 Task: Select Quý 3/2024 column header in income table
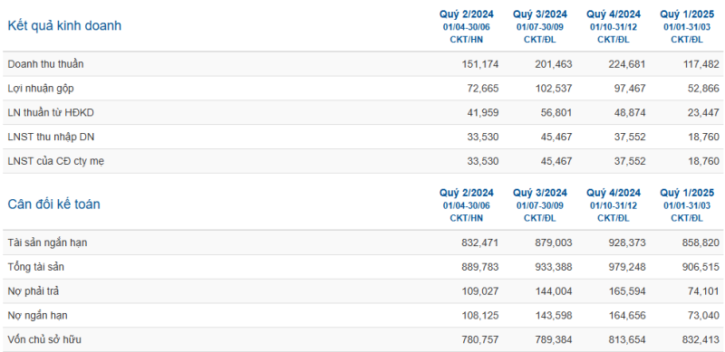(539, 14)
